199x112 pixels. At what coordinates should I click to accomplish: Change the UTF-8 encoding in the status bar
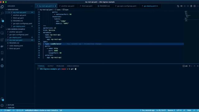pyautogui.click(x=179, y=110)
